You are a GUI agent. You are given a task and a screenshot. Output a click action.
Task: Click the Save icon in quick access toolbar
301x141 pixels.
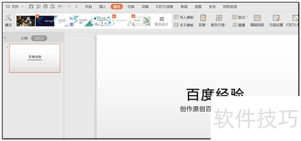point(31,6)
